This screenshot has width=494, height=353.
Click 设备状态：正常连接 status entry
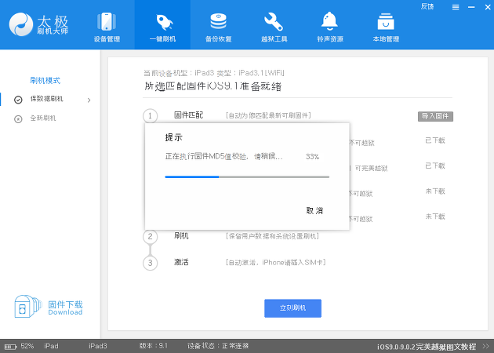(x=218, y=346)
